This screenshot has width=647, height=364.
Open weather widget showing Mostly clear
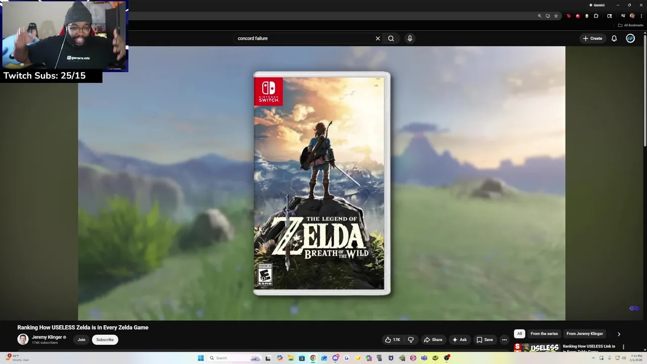(x=17, y=358)
